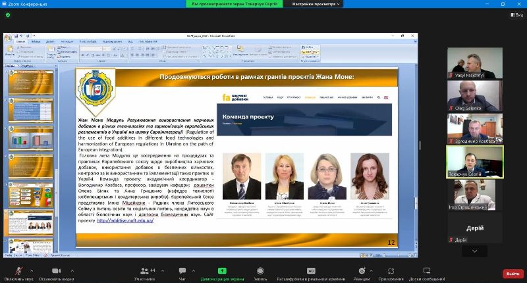This screenshot has width=527, height=283.
Task: Unmute microphone with Включить звук icon
Action: coord(19,270)
